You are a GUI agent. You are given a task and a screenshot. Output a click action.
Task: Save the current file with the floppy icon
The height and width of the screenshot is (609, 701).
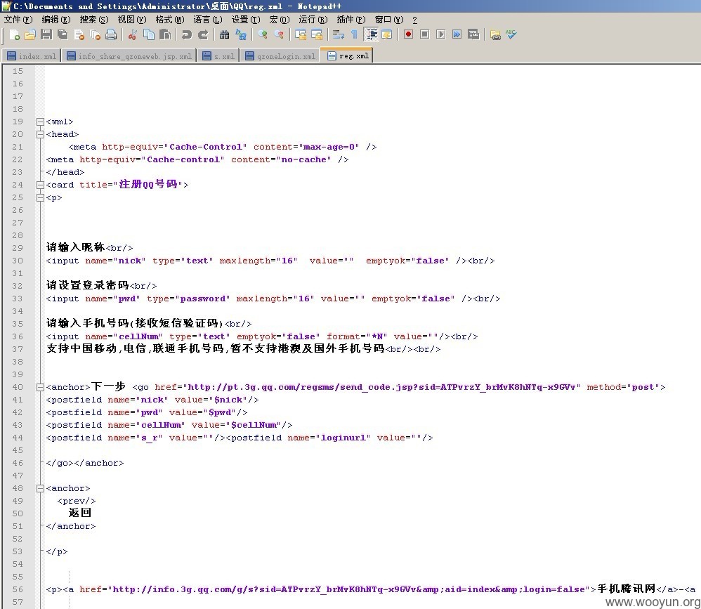(46, 35)
